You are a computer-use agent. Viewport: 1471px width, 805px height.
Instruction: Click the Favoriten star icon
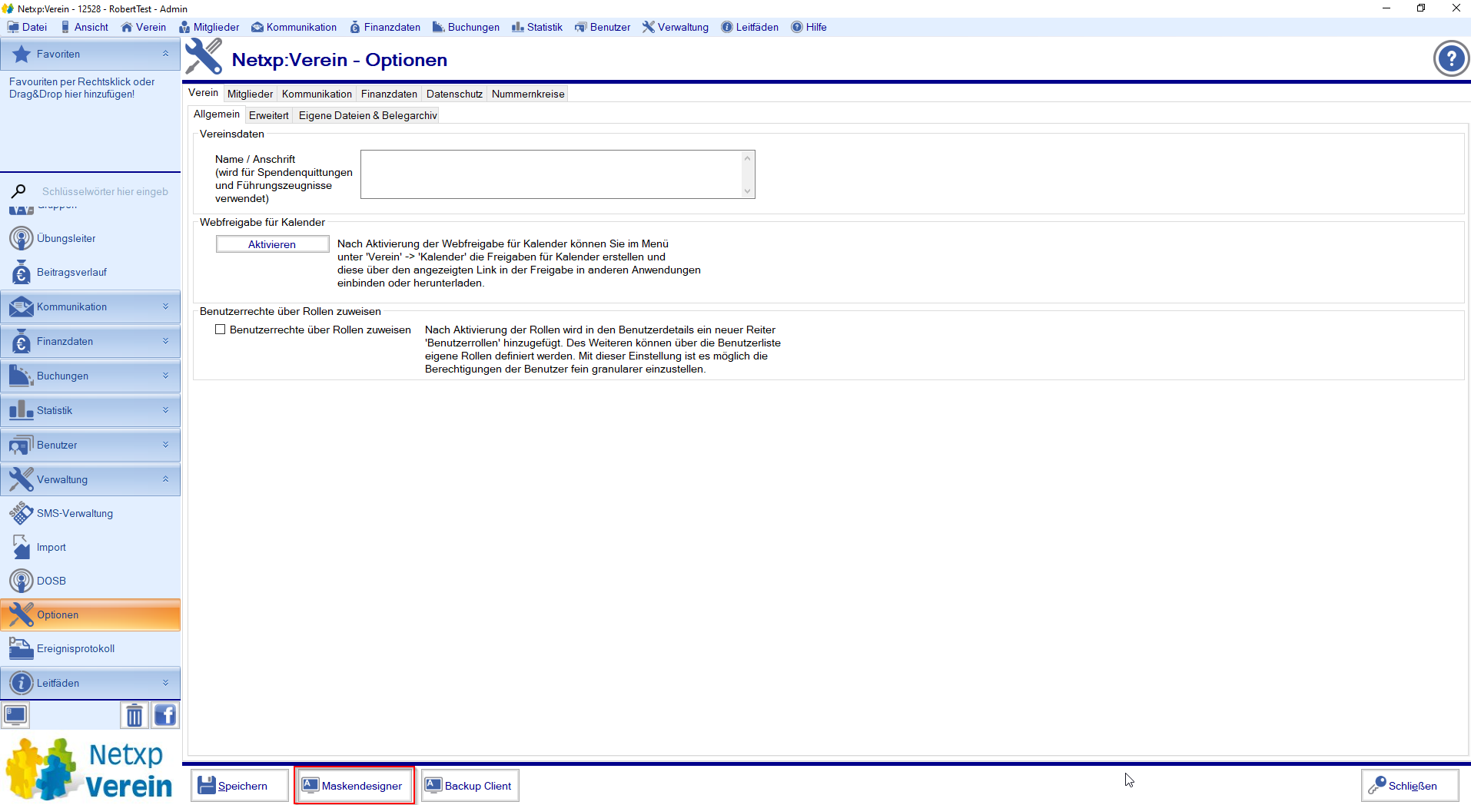pos(22,54)
